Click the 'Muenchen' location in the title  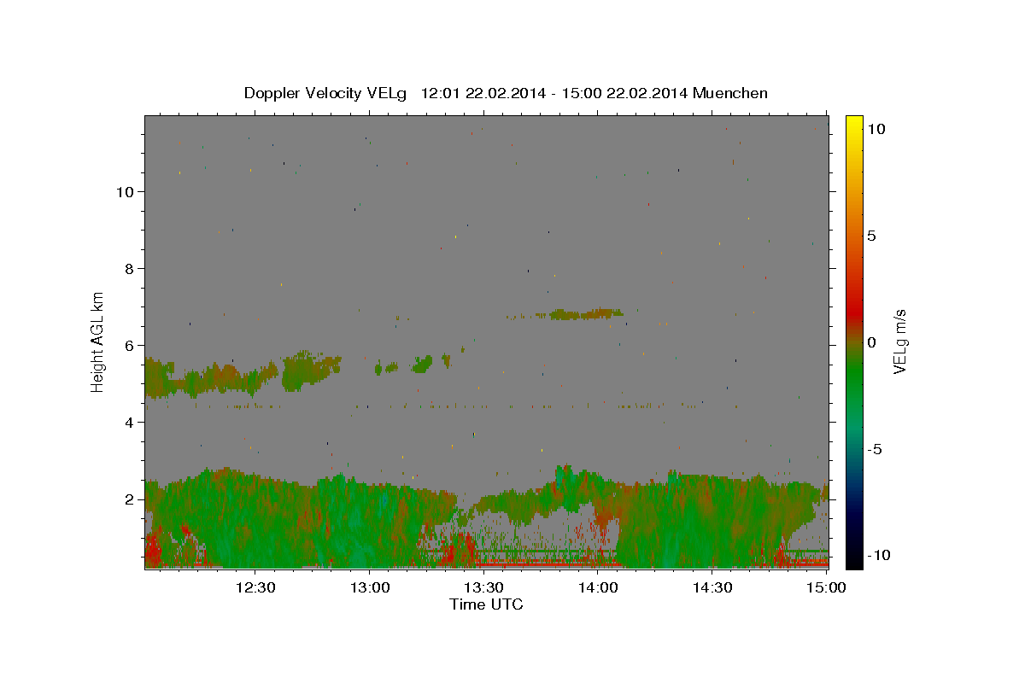731,93
